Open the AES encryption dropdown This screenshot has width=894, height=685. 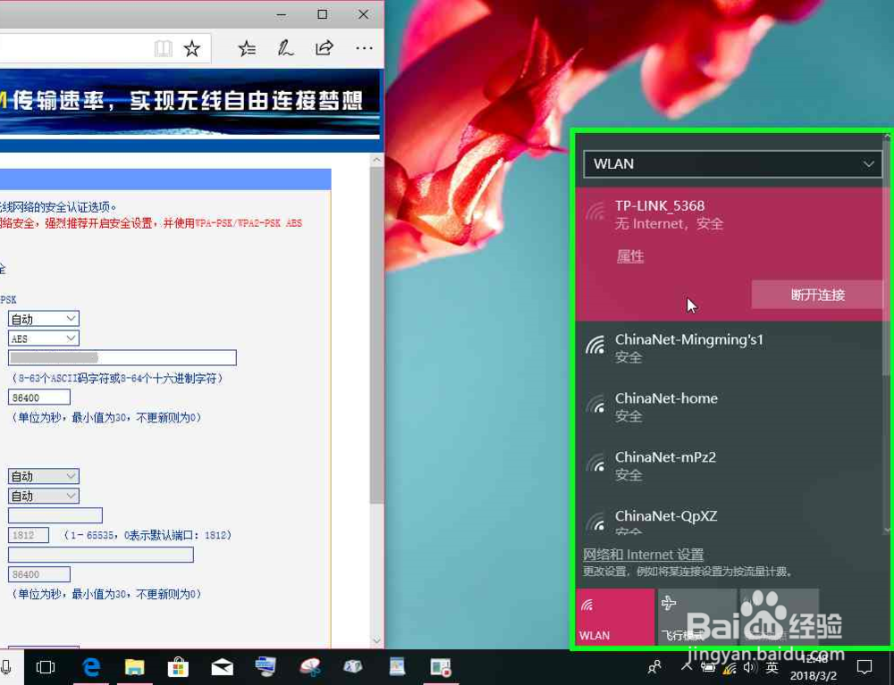(x=43, y=338)
